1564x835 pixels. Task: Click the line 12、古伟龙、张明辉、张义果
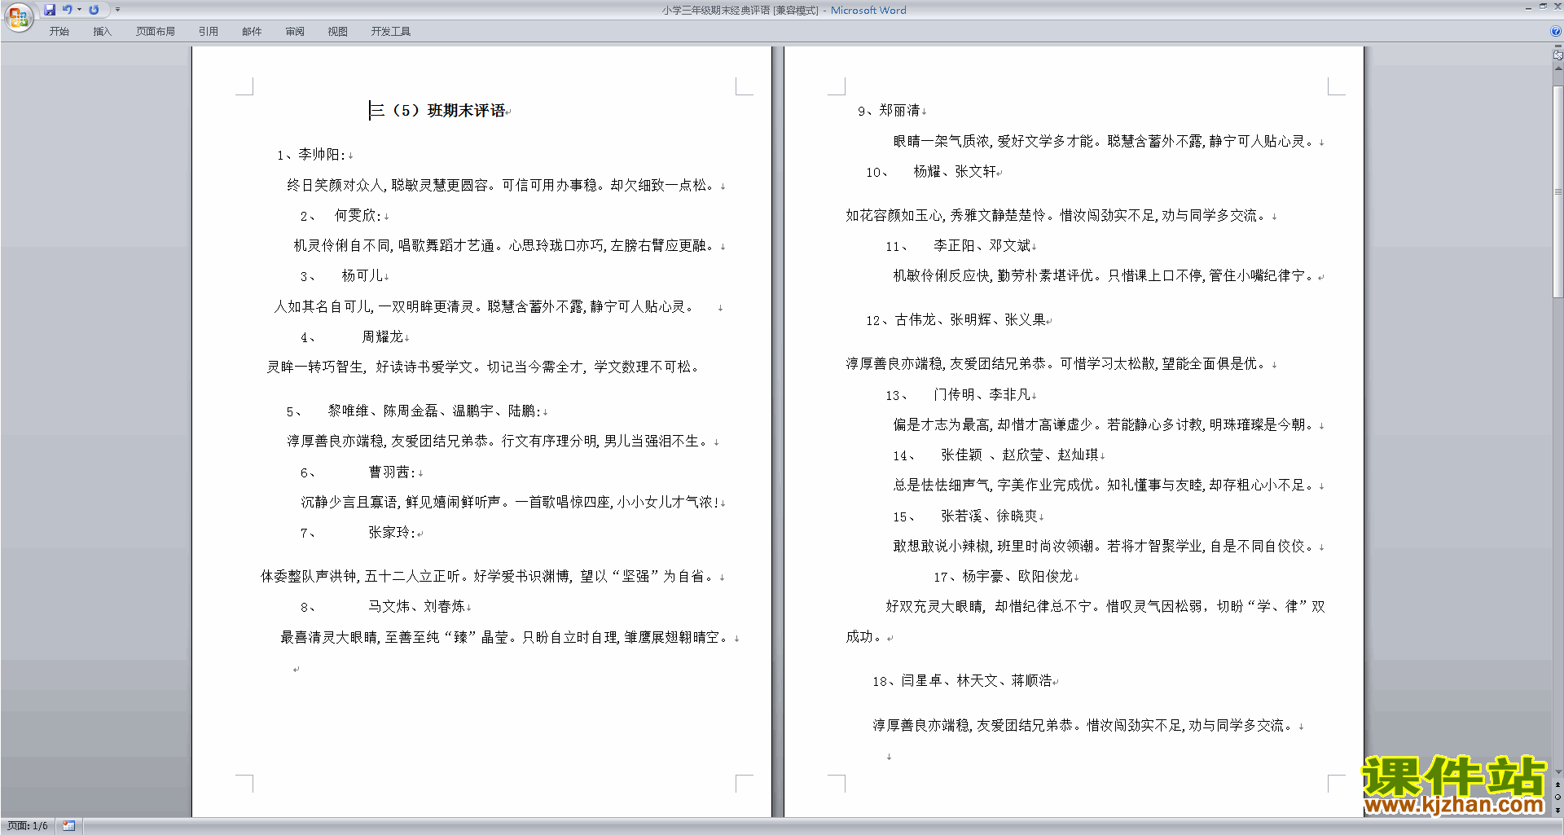pos(956,320)
